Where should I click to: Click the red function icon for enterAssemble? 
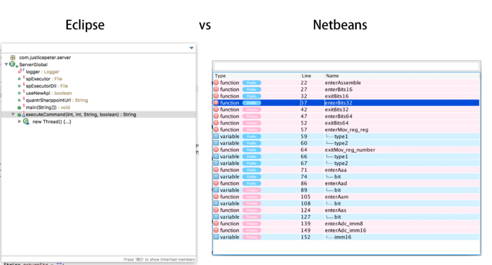click(x=216, y=83)
